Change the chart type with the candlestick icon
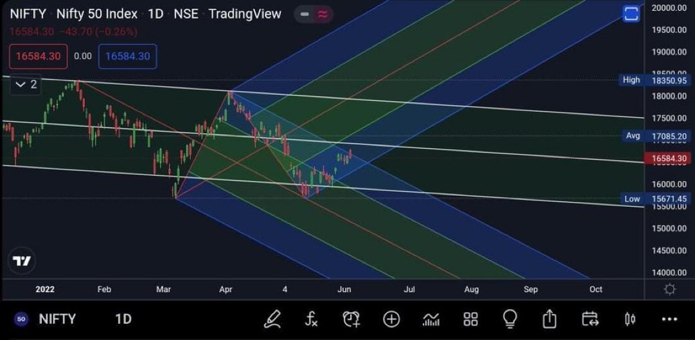The height and width of the screenshot is (340, 695). click(630, 318)
